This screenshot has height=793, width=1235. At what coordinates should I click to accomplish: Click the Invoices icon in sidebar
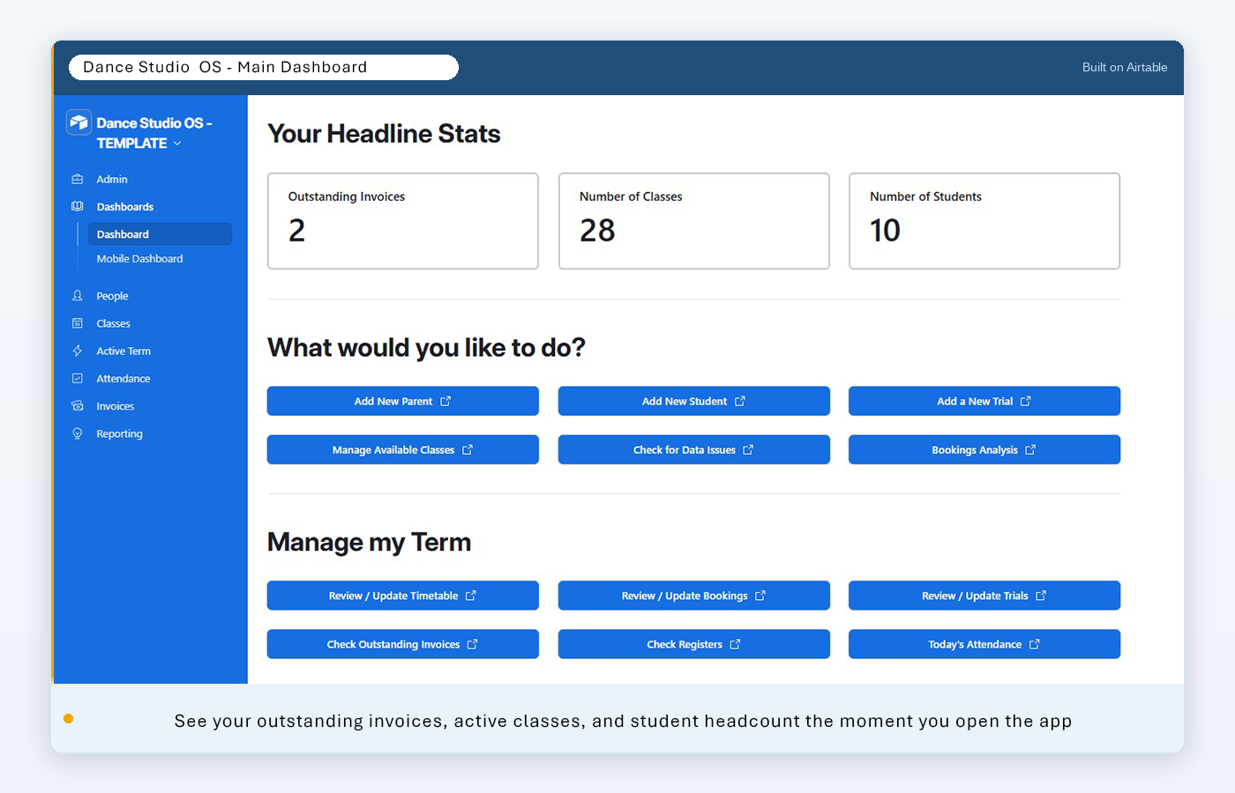78,406
